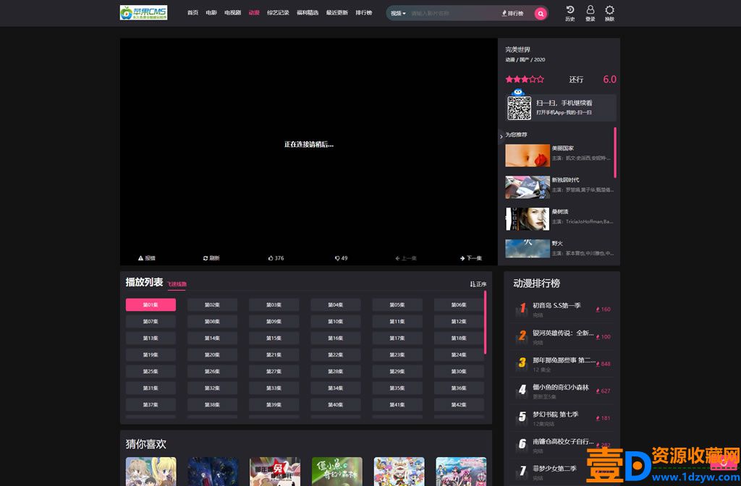Select episode 第02集 in the playlist

[x=212, y=304]
